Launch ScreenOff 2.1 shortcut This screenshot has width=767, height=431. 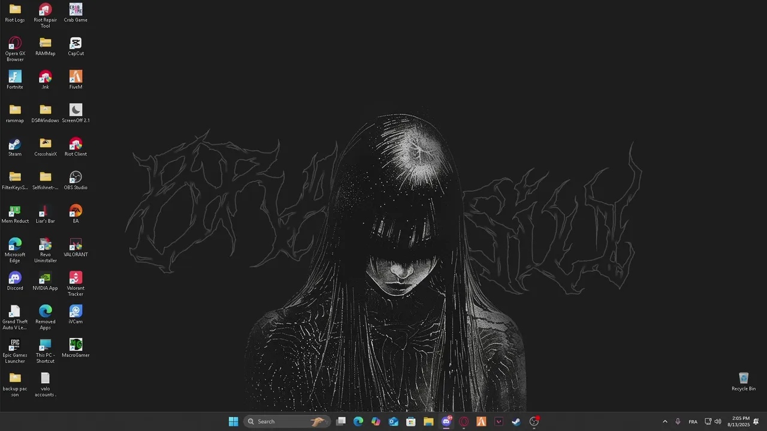(76, 114)
